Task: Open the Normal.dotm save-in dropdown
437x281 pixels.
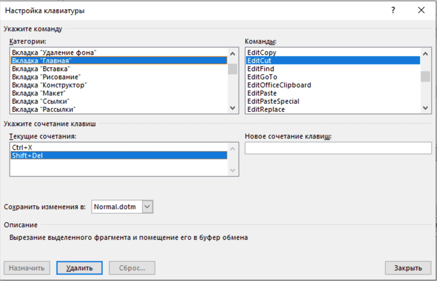Action: pos(147,207)
